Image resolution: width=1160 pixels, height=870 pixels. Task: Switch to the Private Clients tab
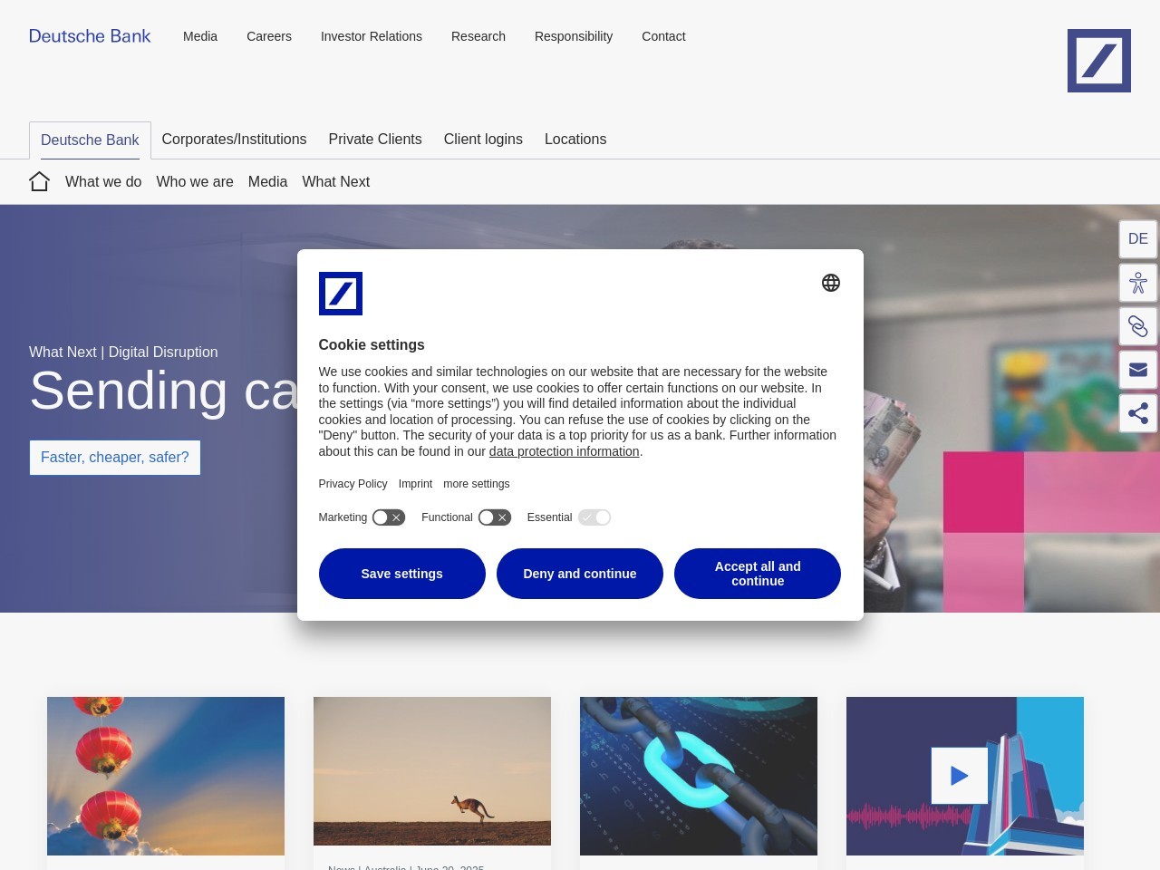point(374,139)
